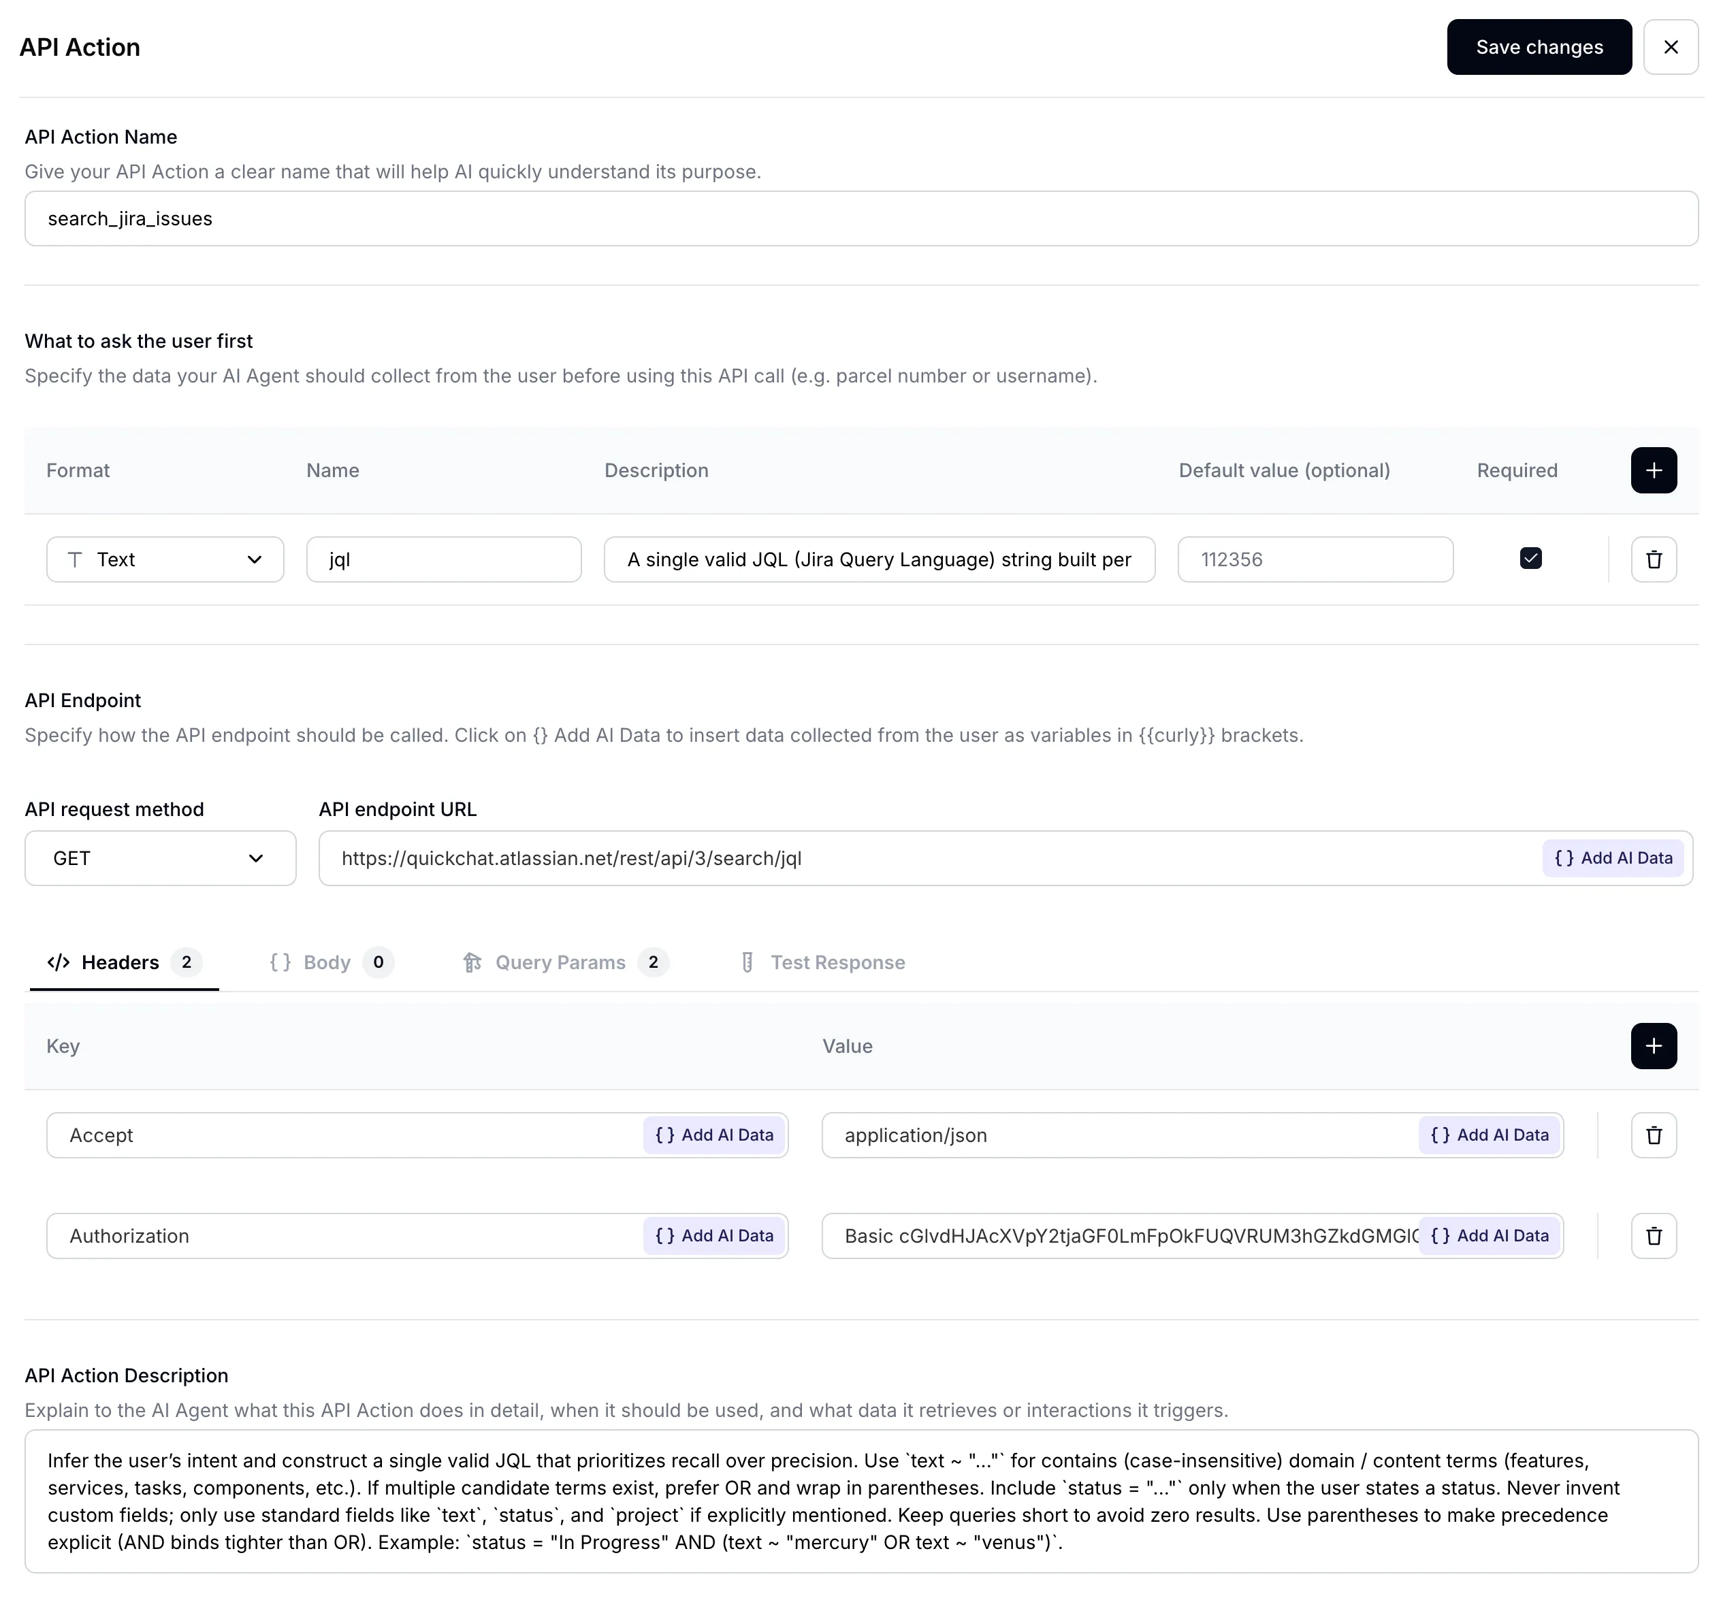Click Add AI Data in application/json value field
Screen dimensions: 1721x1598
pos(1490,1135)
